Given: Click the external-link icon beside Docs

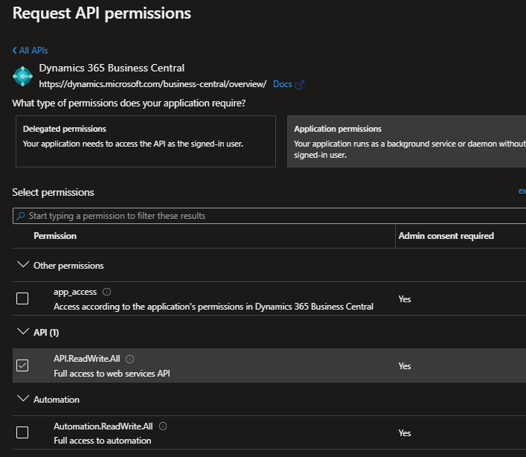Looking at the screenshot, I should pyautogui.click(x=300, y=85).
